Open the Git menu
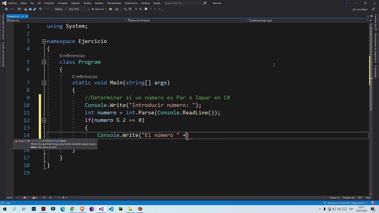The height and width of the screenshot is (213, 379). pos(39,3)
